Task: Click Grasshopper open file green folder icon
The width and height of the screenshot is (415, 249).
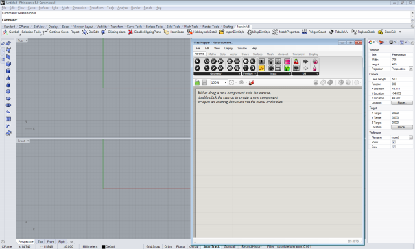Action: pos(197,82)
